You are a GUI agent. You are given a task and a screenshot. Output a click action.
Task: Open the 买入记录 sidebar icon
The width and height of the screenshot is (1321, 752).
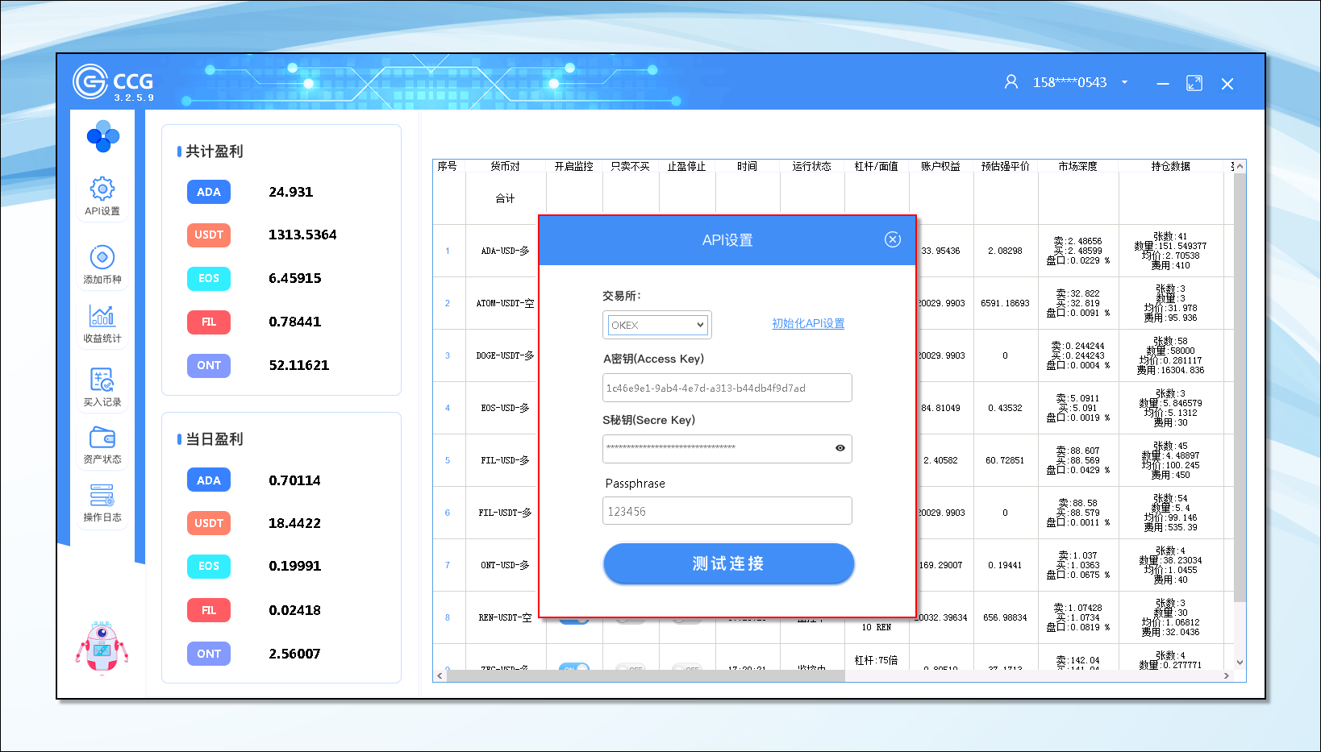pos(102,379)
